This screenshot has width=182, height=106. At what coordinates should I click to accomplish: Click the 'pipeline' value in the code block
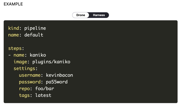(x=35, y=28)
